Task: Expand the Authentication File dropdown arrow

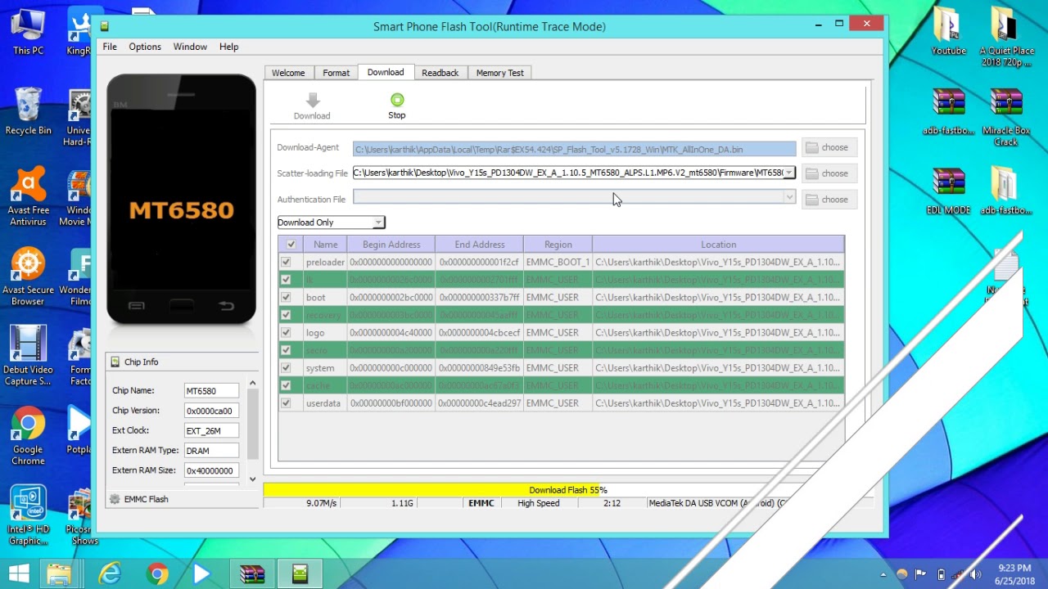Action: pyautogui.click(x=788, y=197)
